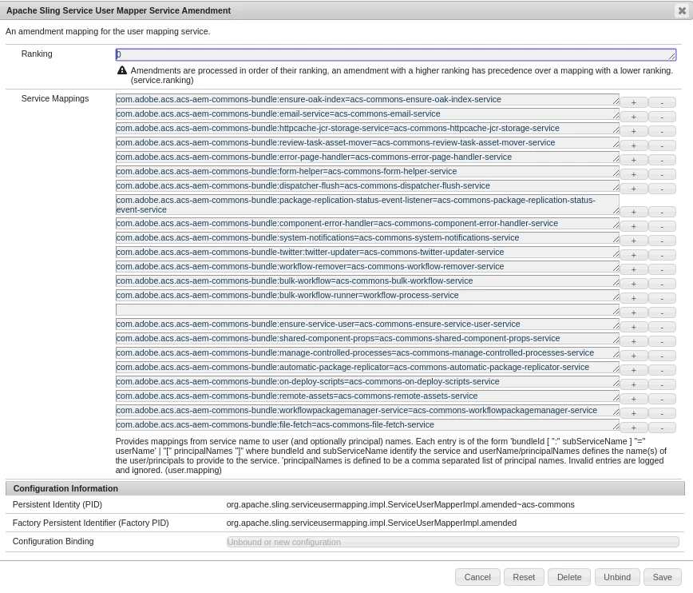Focus the empty service mapping field

367,310
